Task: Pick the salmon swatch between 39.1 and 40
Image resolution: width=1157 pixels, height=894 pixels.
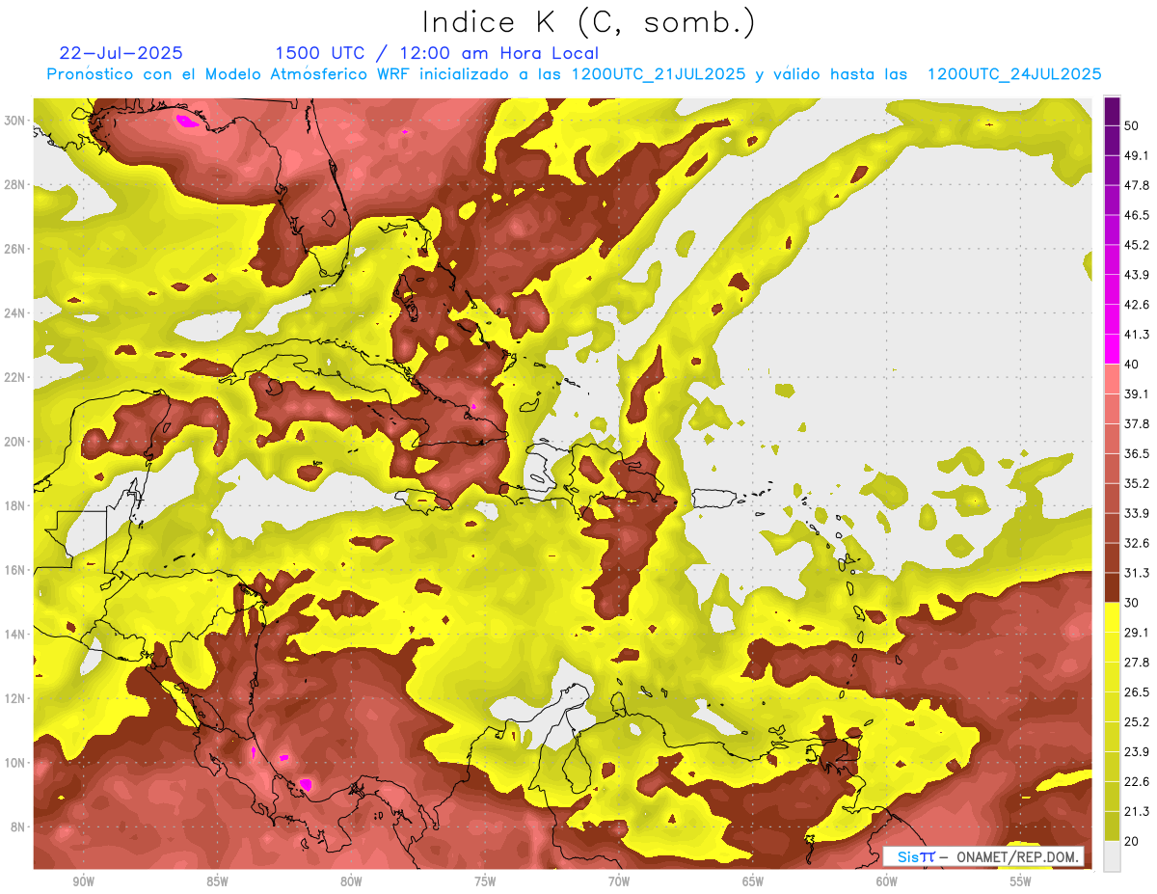Action: pos(1112,379)
